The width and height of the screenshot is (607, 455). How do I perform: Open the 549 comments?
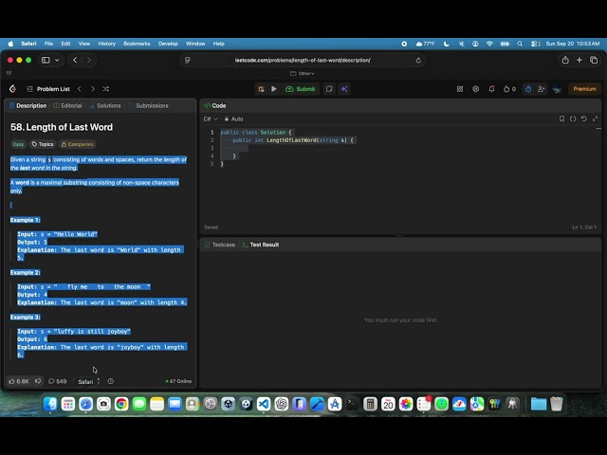[57, 381]
